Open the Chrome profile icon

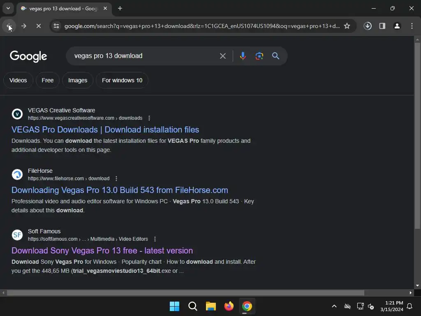[x=397, y=26]
